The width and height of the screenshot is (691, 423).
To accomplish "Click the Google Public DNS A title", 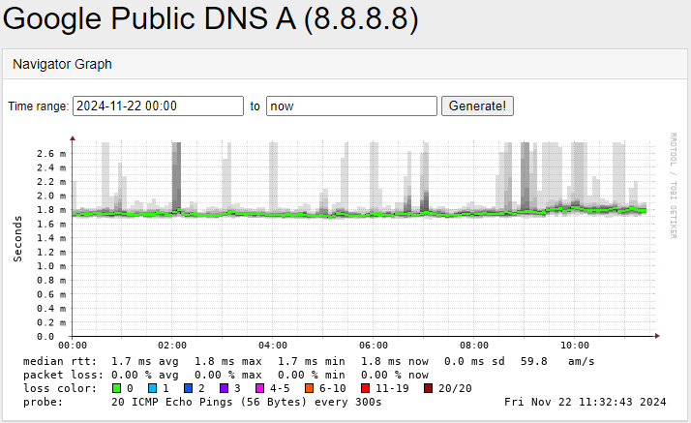I will click(210, 18).
